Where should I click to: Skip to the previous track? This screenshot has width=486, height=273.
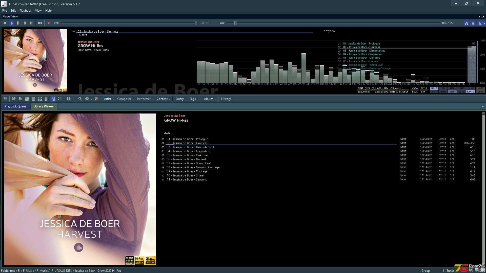tap(25, 23)
